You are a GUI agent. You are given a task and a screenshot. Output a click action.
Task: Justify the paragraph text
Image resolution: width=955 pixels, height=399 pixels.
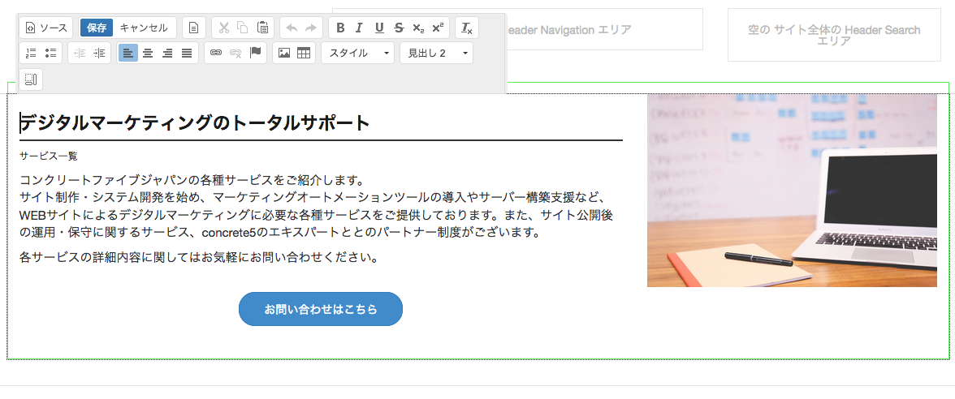[x=187, y=53]
